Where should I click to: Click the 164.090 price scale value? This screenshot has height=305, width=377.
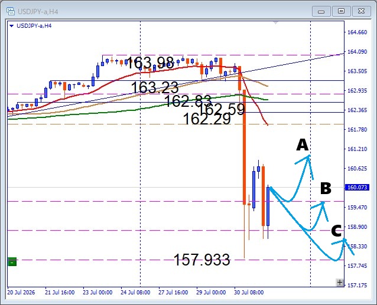click(x=357, y=51)
